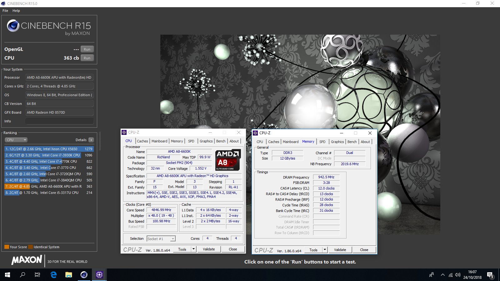500x281 pixels.
Task: Click the Core Speed 4846.99 MHz value
Action: click(x=161, y=210)
